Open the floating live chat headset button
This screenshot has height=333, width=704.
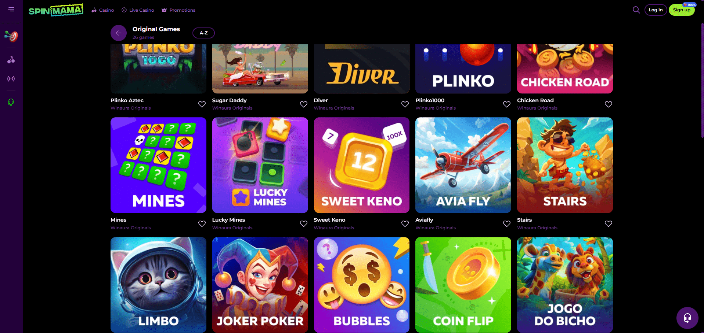tap(687, 318)
